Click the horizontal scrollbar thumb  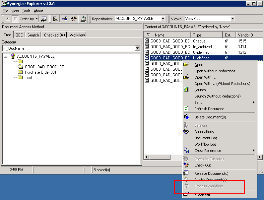pos(160,157)
